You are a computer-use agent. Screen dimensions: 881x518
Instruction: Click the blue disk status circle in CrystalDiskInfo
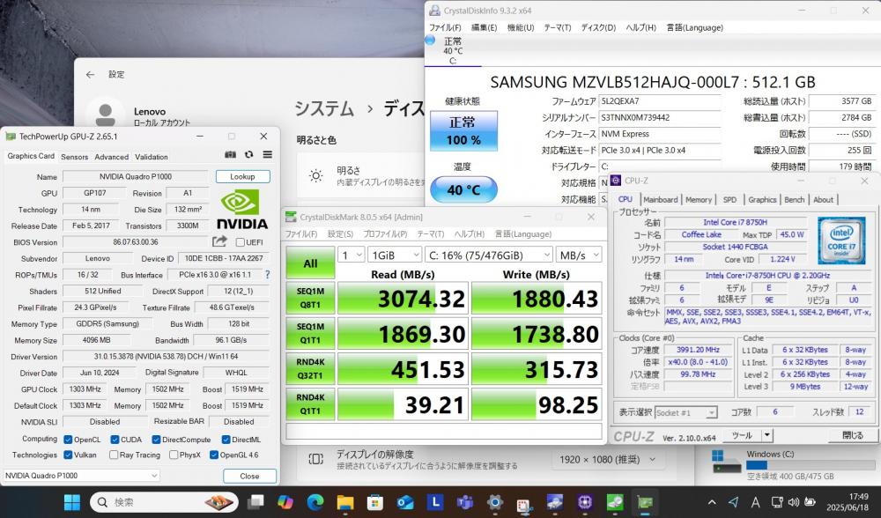pyautogui.click(x=431, y=40)
